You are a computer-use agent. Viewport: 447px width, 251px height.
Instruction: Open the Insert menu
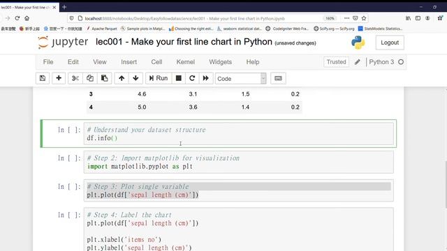[129, 62]
